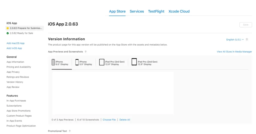Open Product Page Optimization
Image resolution: width=256 pixels, height=134 pixels.
(21, 126)
